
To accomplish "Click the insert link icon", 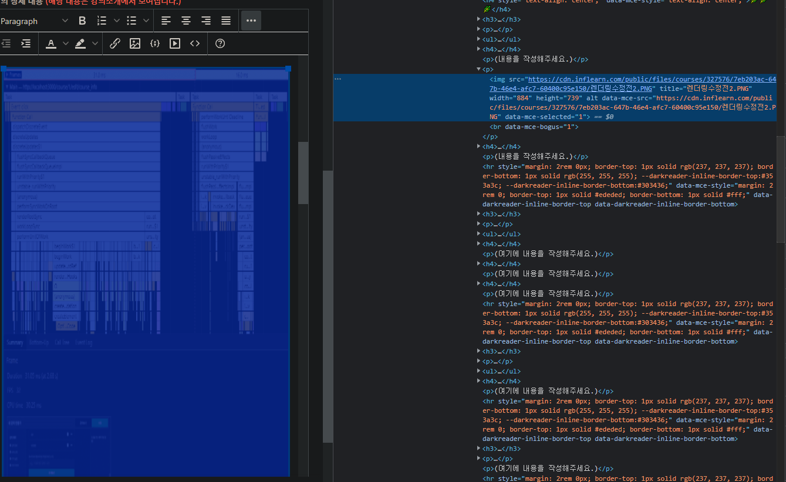I will pos(115,43).
